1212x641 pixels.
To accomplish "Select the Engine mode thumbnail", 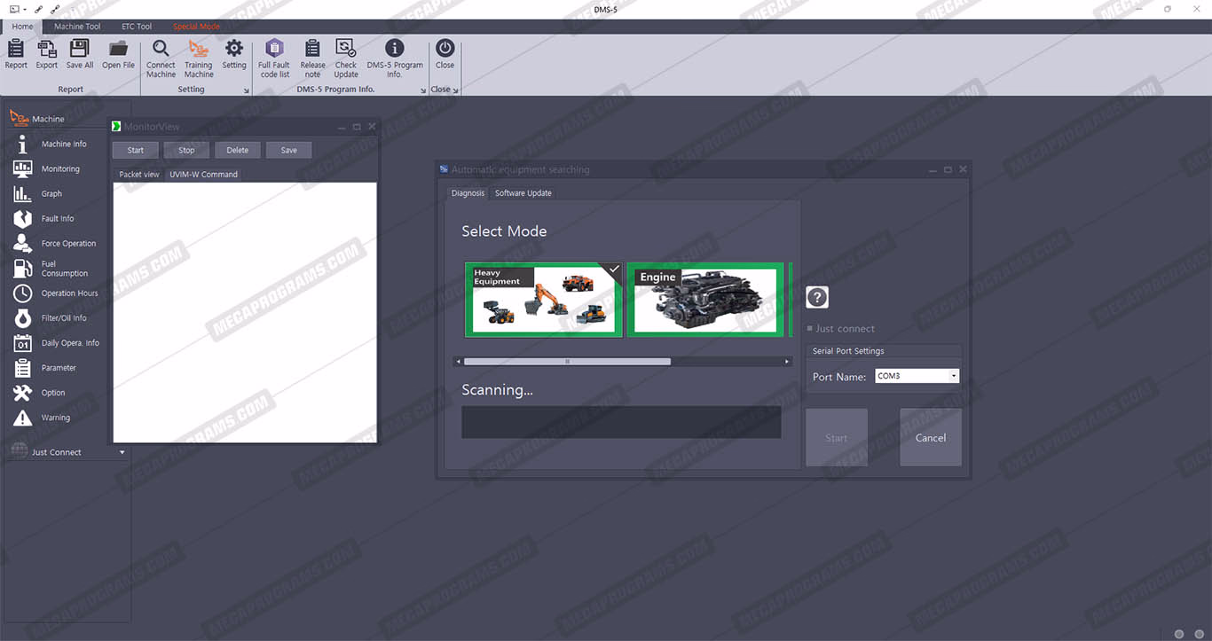I will [x=705, y=300].
